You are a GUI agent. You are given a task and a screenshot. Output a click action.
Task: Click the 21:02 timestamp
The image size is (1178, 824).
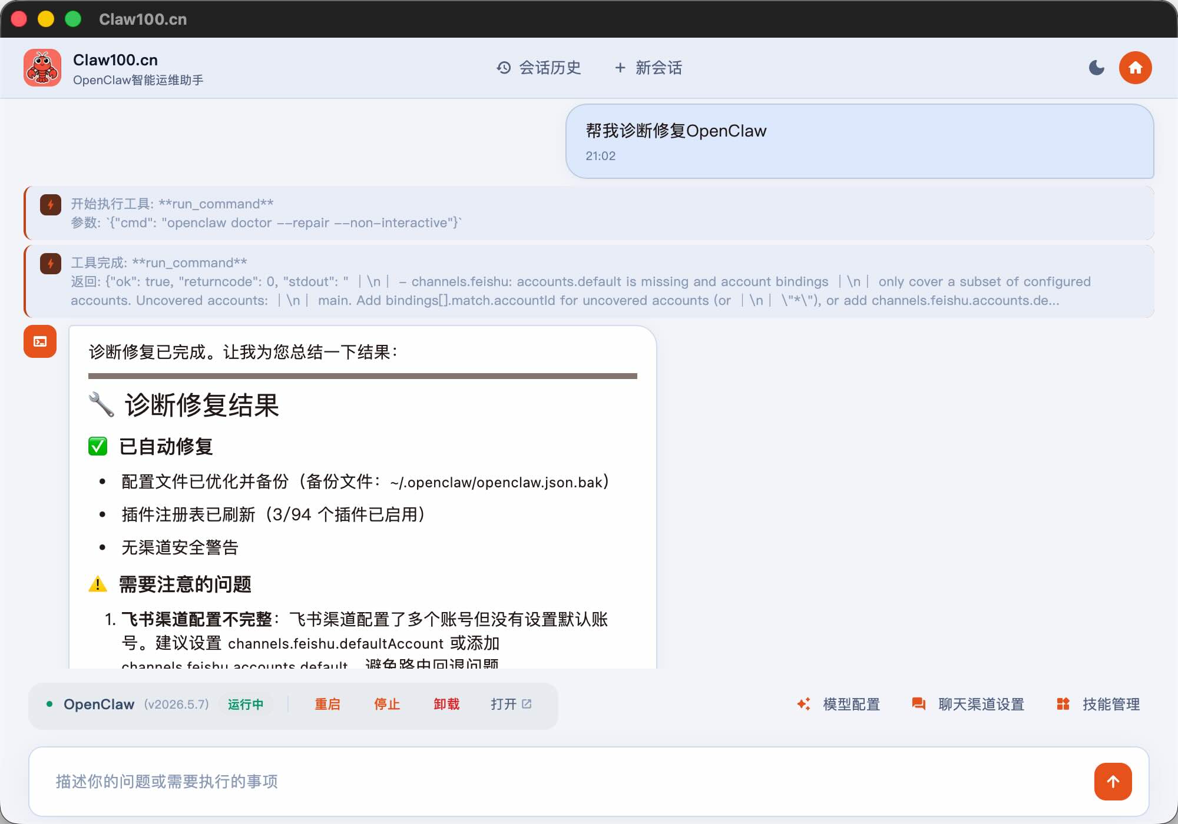click(600, 156)
